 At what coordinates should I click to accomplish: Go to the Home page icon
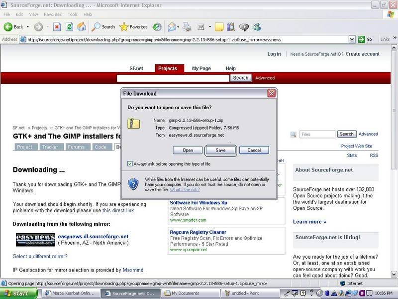tap(82, 27)
